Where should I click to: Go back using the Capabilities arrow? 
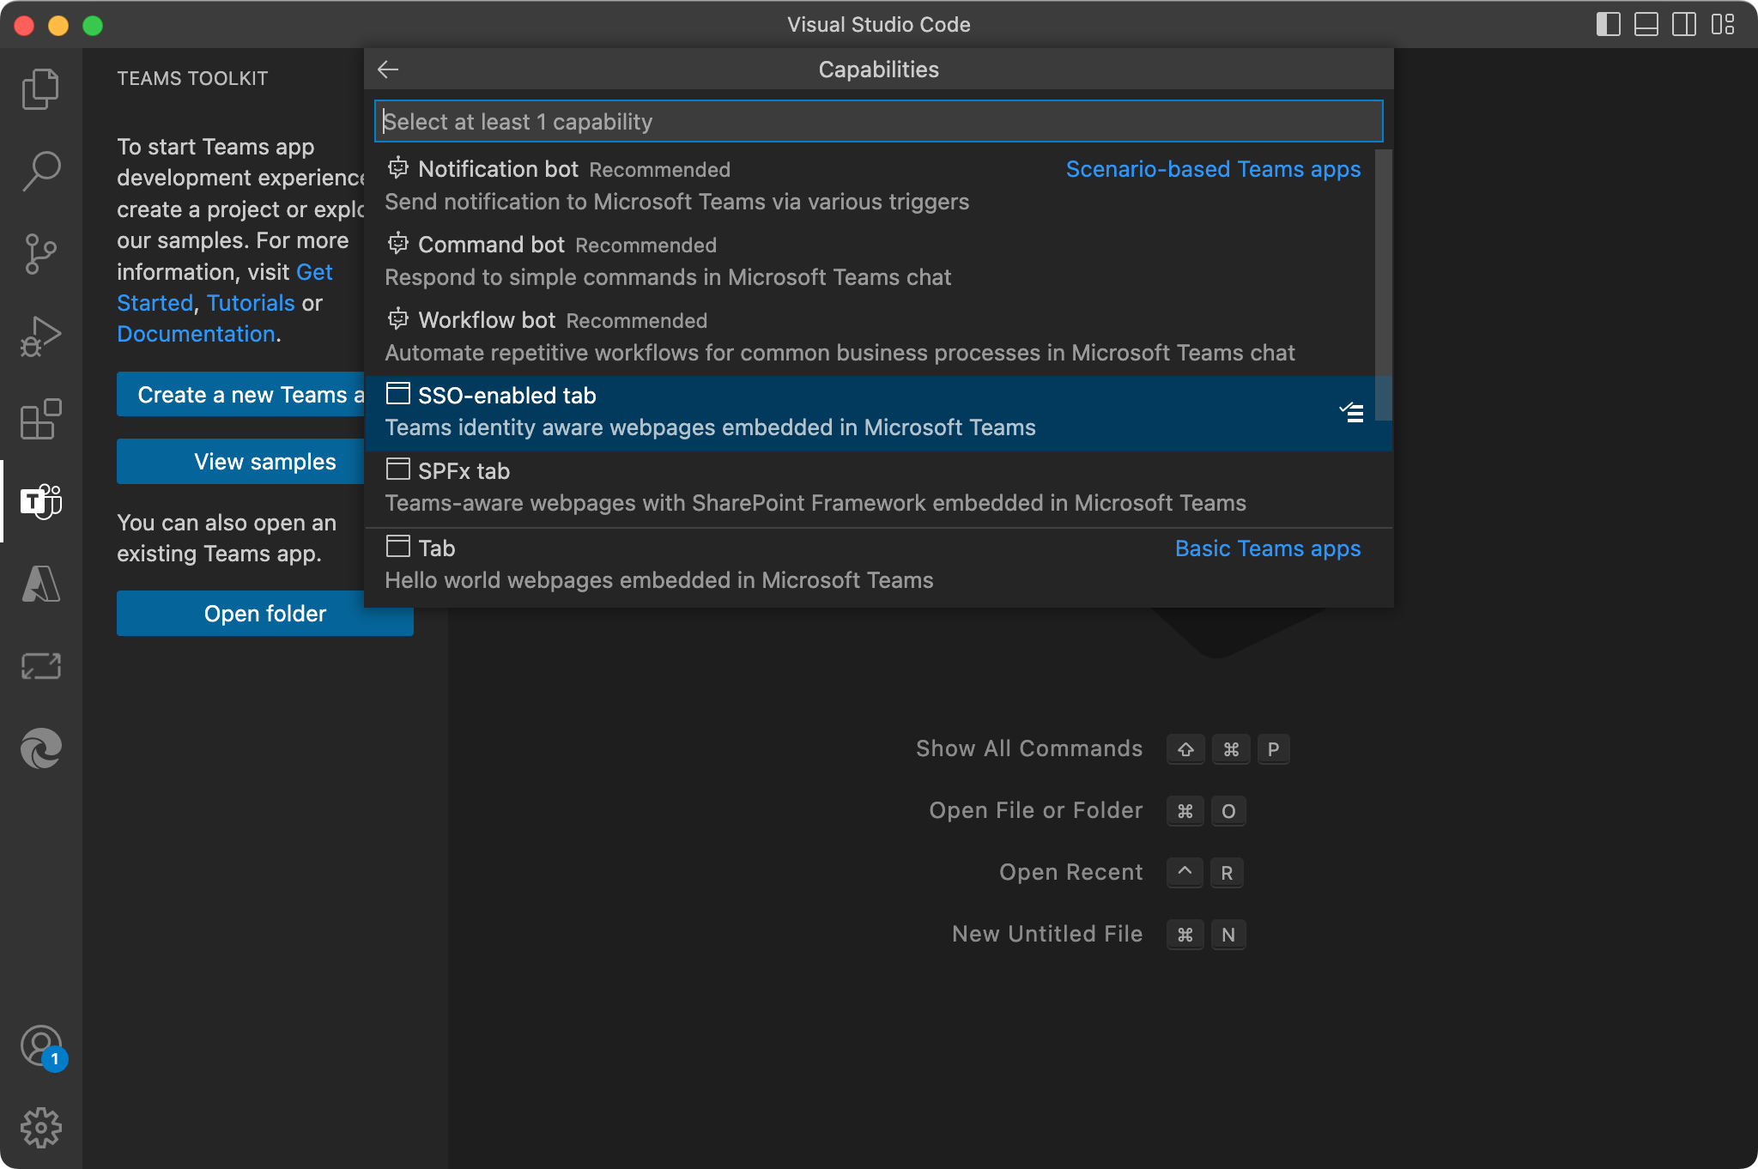tap(388, 70)
